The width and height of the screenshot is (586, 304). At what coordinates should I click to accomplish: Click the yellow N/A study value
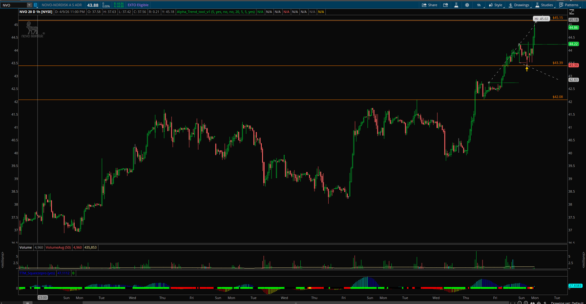click(321, 11)
